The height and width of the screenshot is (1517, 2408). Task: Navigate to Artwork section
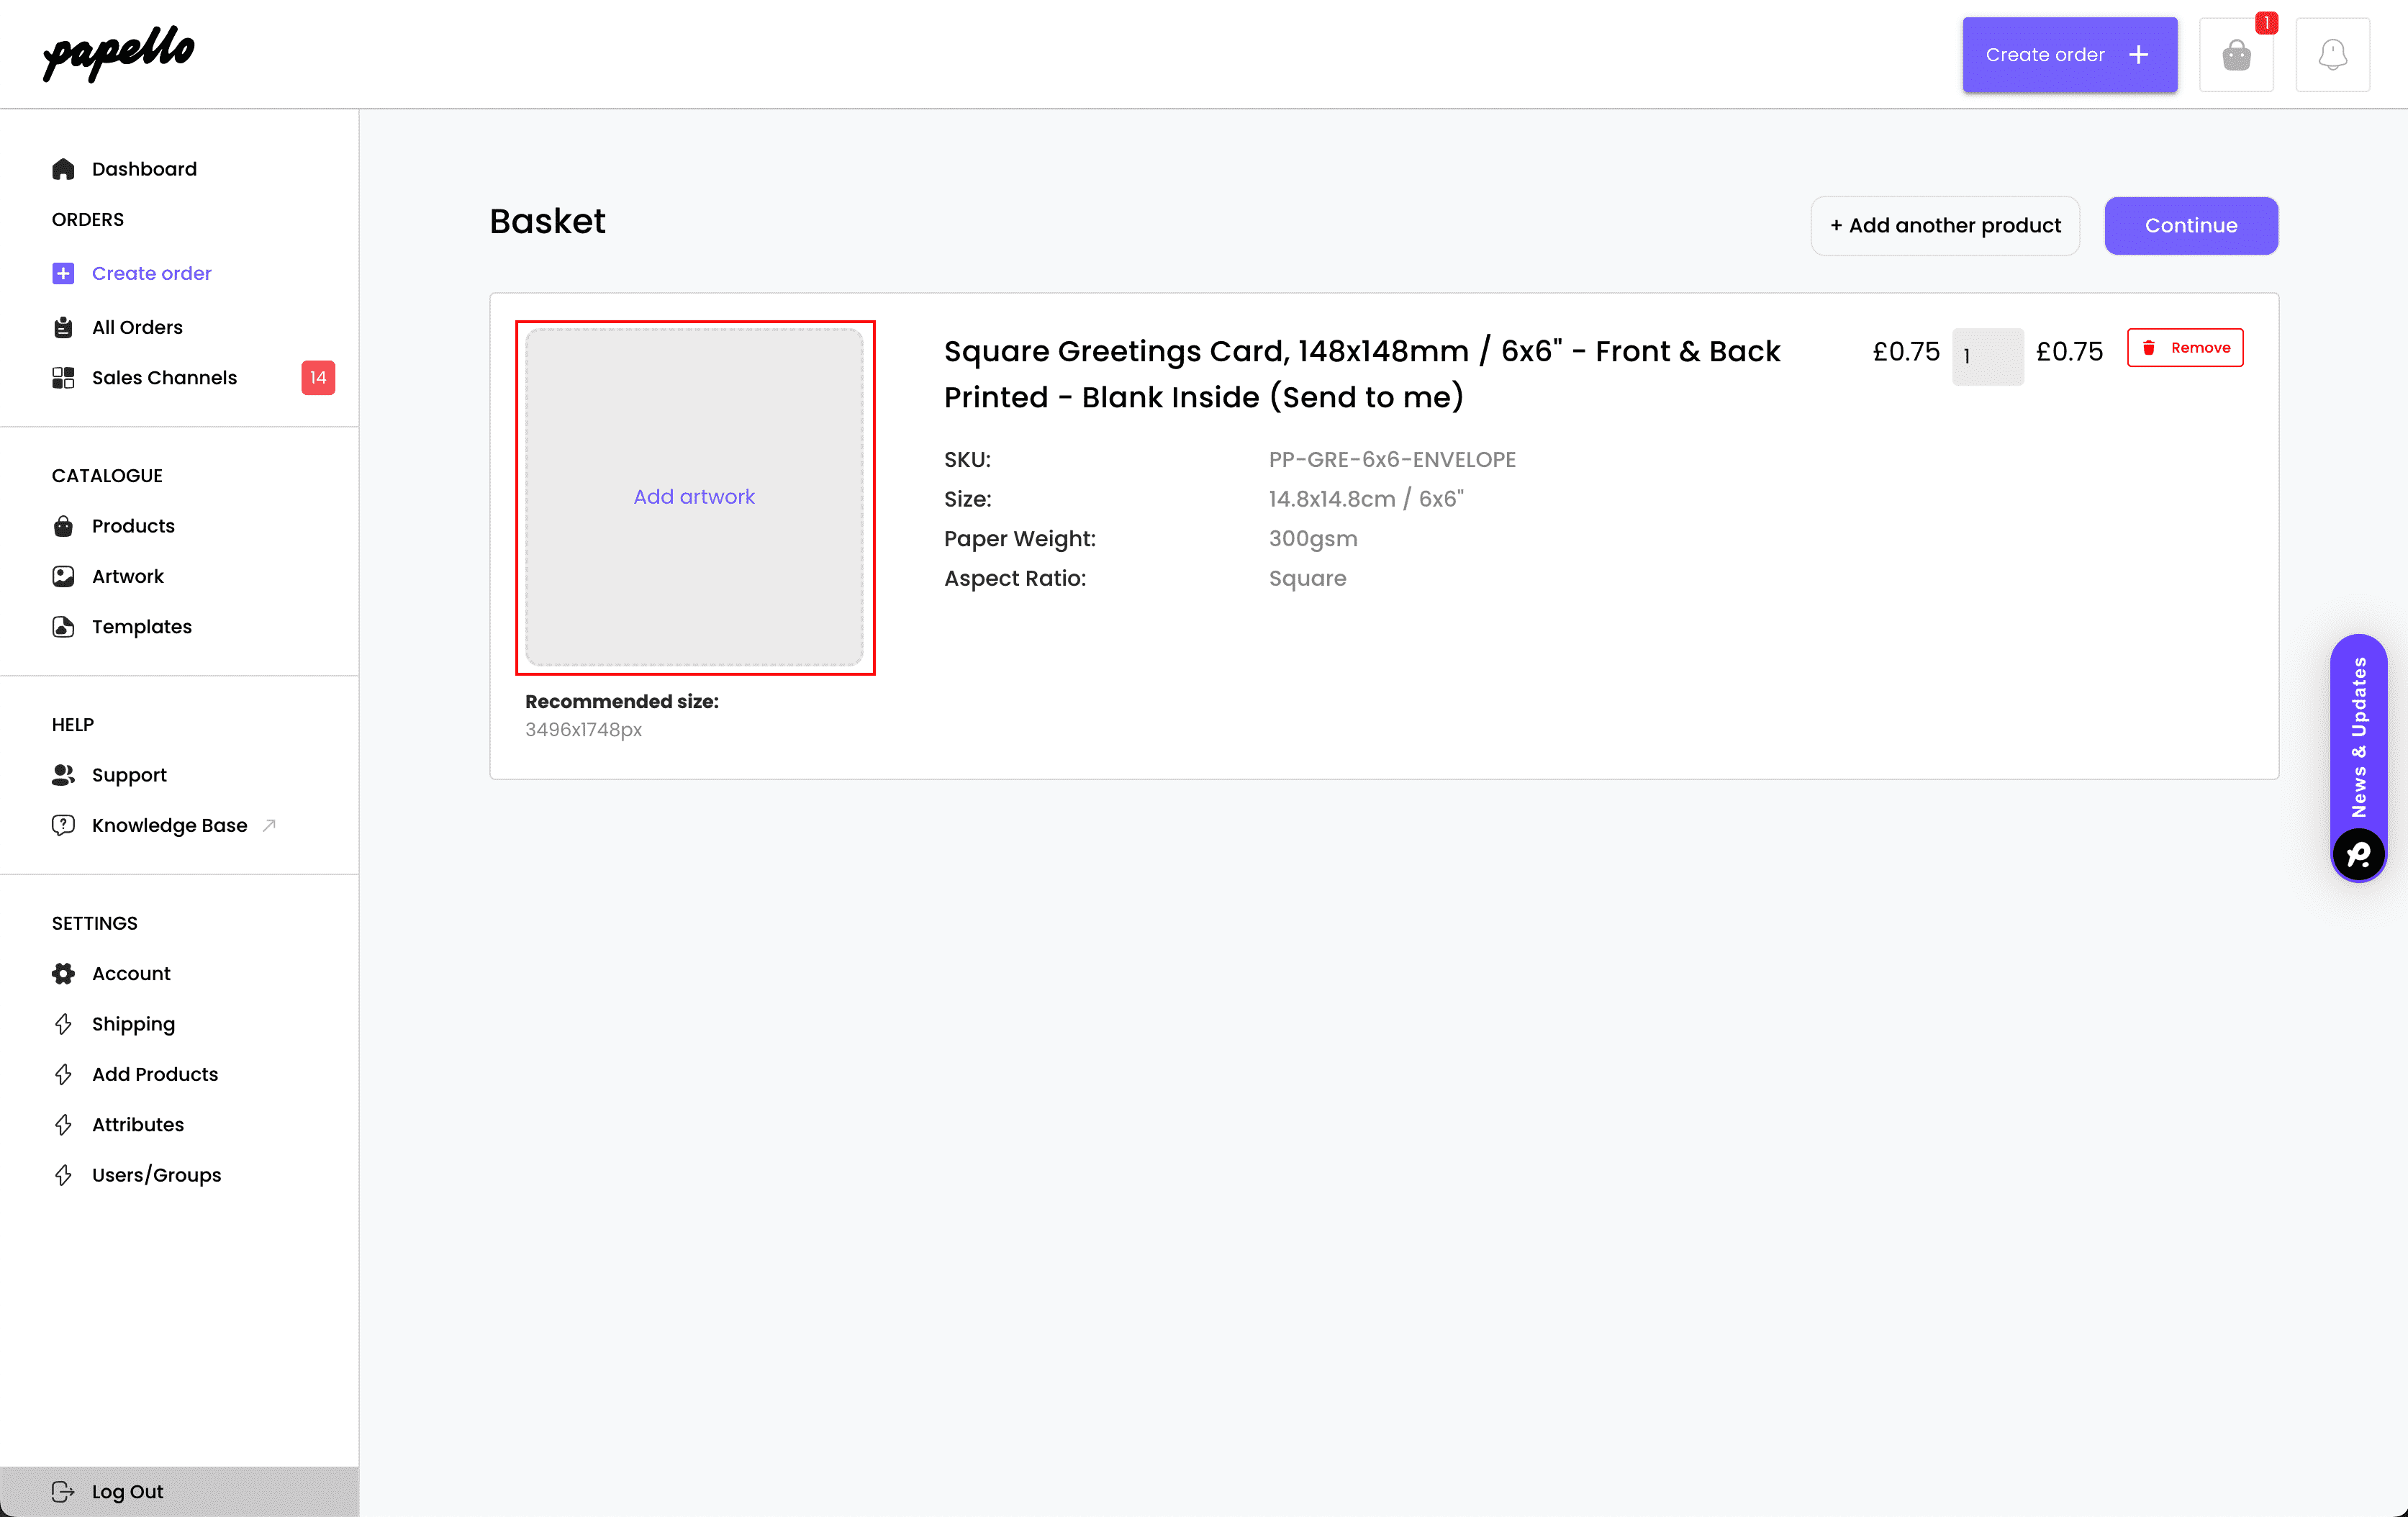(x=128, y=576)
